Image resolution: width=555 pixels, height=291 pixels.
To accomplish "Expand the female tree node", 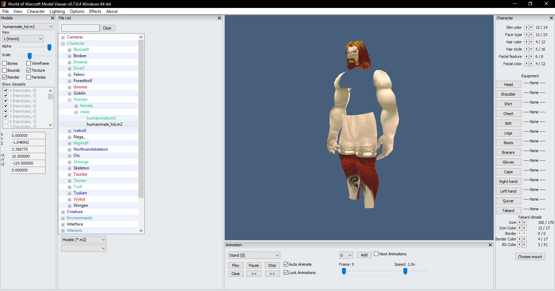I will point(76,106).
